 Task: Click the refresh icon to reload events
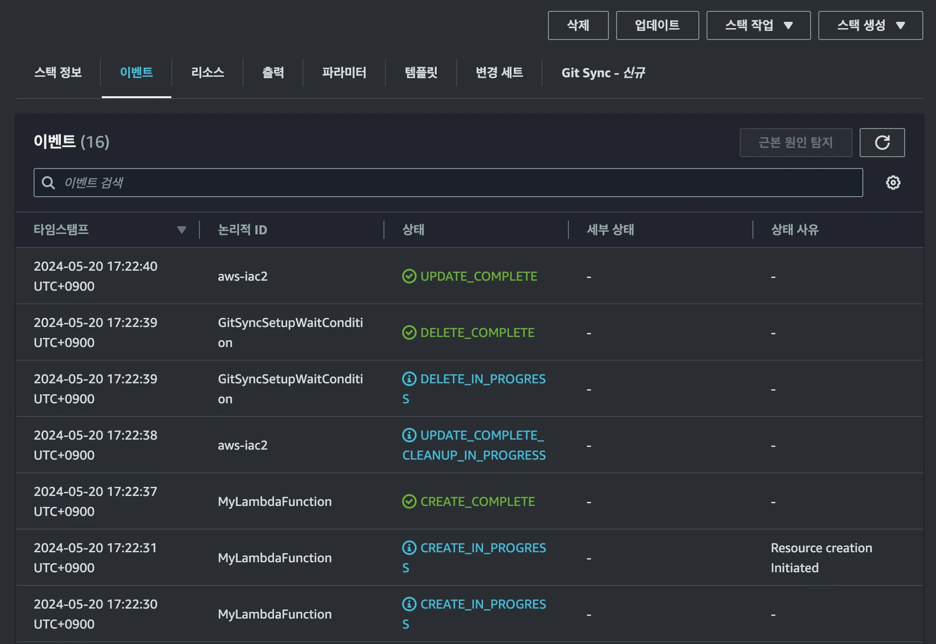882,142
